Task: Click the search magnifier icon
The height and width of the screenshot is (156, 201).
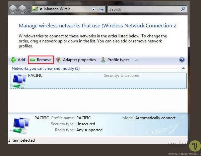Action: click(x=183, y=9)
